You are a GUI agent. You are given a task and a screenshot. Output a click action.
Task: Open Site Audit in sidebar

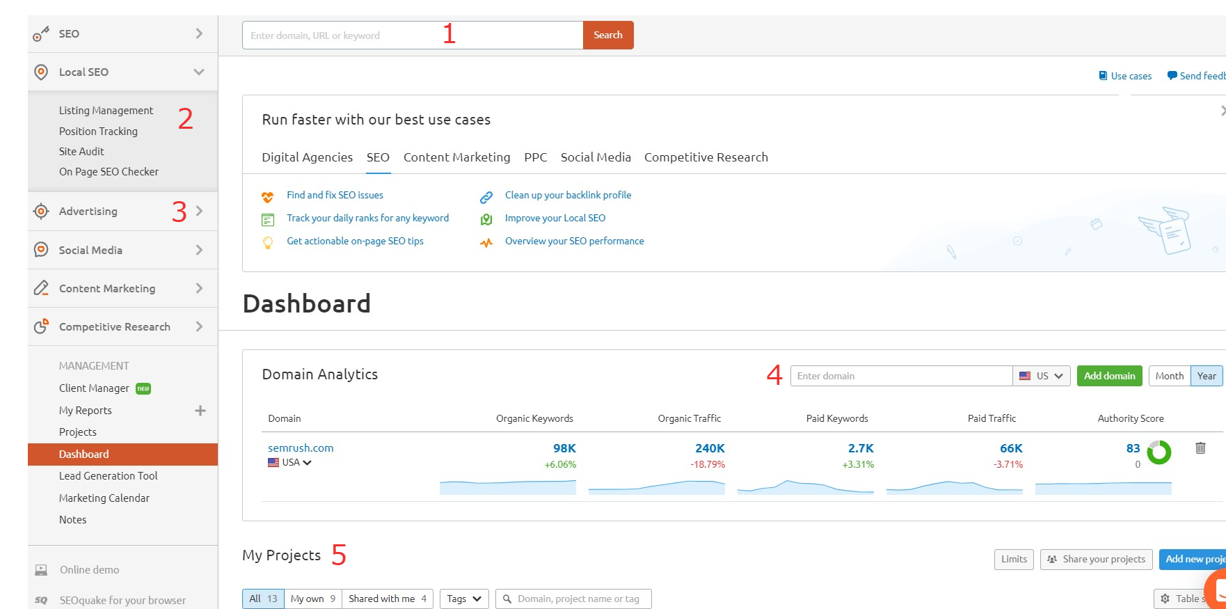[x=81, y=151]
